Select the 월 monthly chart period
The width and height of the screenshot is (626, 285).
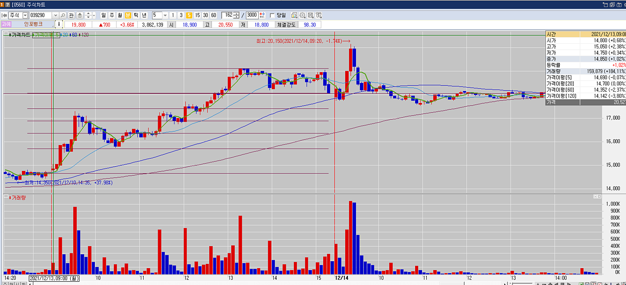[x=120, y=15]
